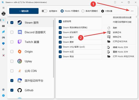
Task: Check the Uplay checkbox
Action: [x=12, y=61]
